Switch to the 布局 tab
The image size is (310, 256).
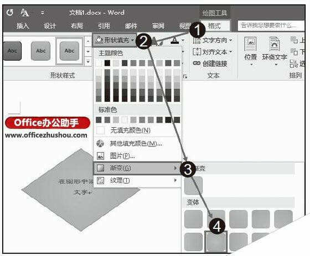[x=77, y=26]
